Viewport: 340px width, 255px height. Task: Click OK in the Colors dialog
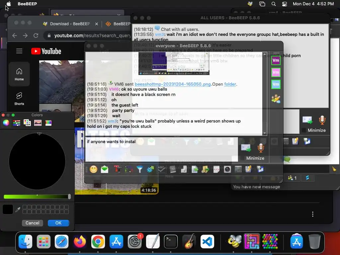click(58, 223)
